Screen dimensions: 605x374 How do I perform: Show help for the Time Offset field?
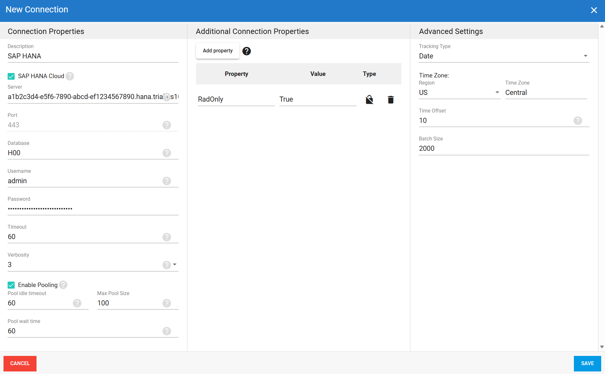click(578, 121)
